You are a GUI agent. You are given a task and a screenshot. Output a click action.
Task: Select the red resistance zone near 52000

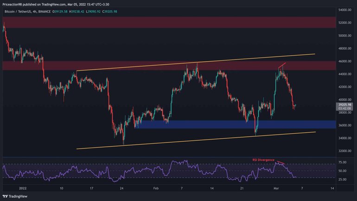click(169, 22)
